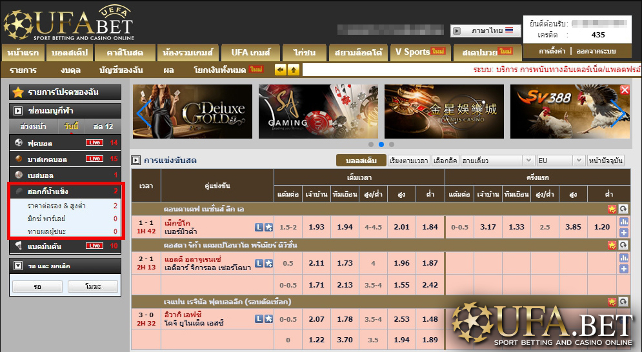642x352 pixels.
Task: Open the คาสิโนสด live casino menu
Action: (x=125, y=52)
